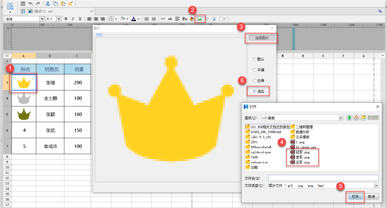Click the format painter brush icon

pos(70,4)
